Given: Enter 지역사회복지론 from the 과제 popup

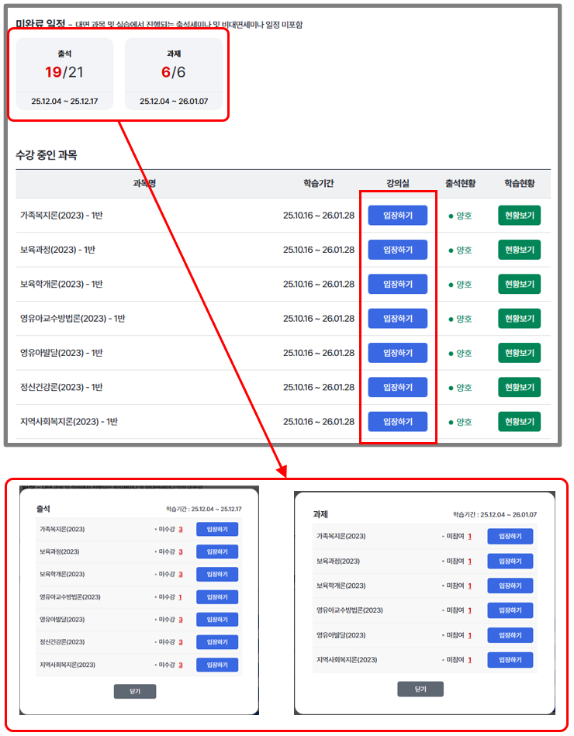Looking at the screenshot, I should coord(510,660).
